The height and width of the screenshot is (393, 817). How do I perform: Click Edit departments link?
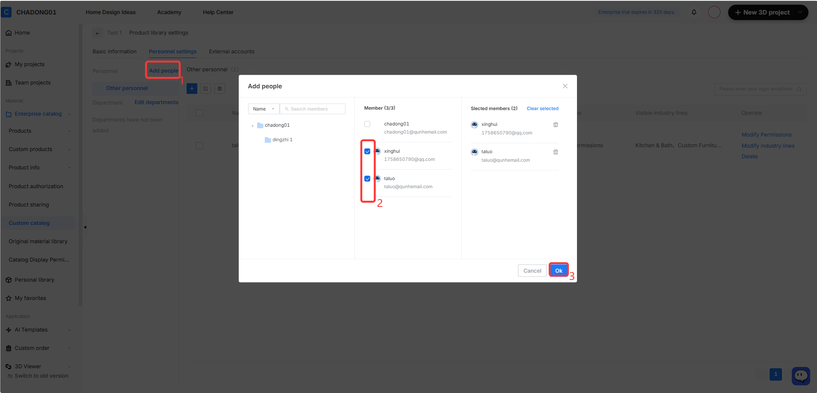156,102
